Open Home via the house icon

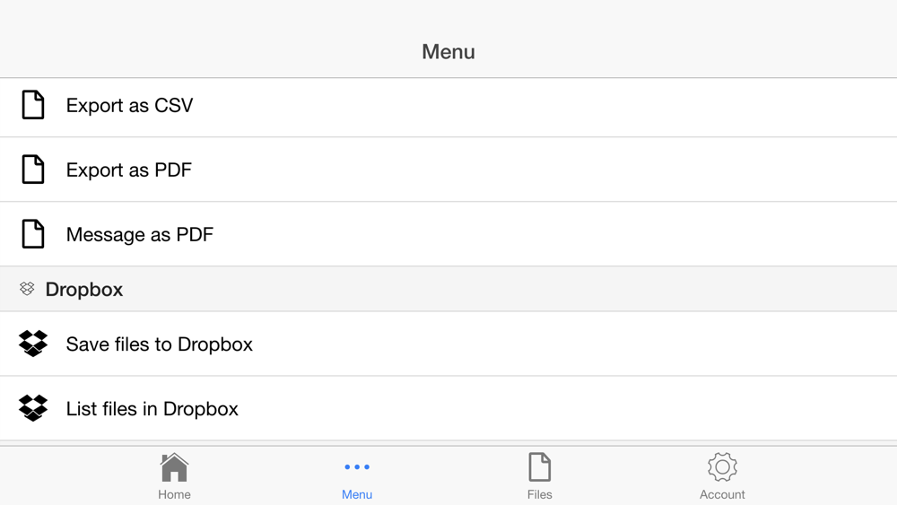point(174,467)
